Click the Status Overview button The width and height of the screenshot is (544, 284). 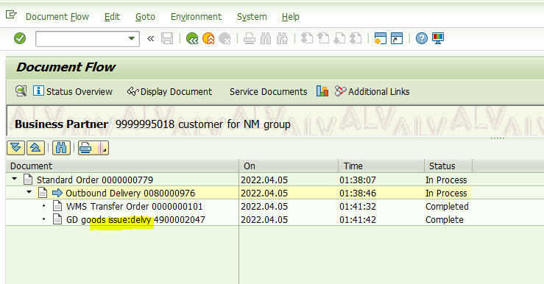pos(73,91)
